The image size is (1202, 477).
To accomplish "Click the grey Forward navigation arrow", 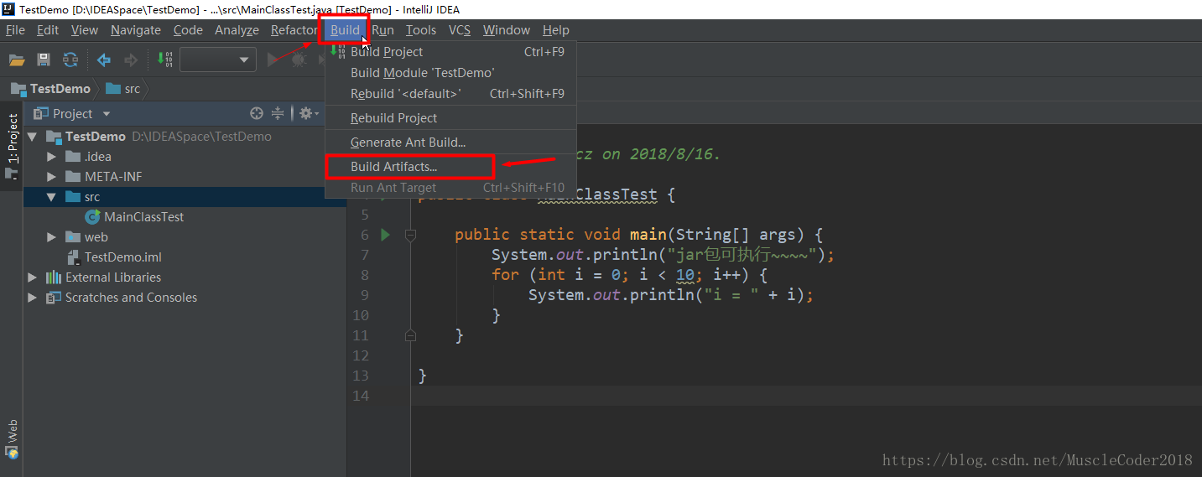I will pyautogui.click(x=131, y=60).
